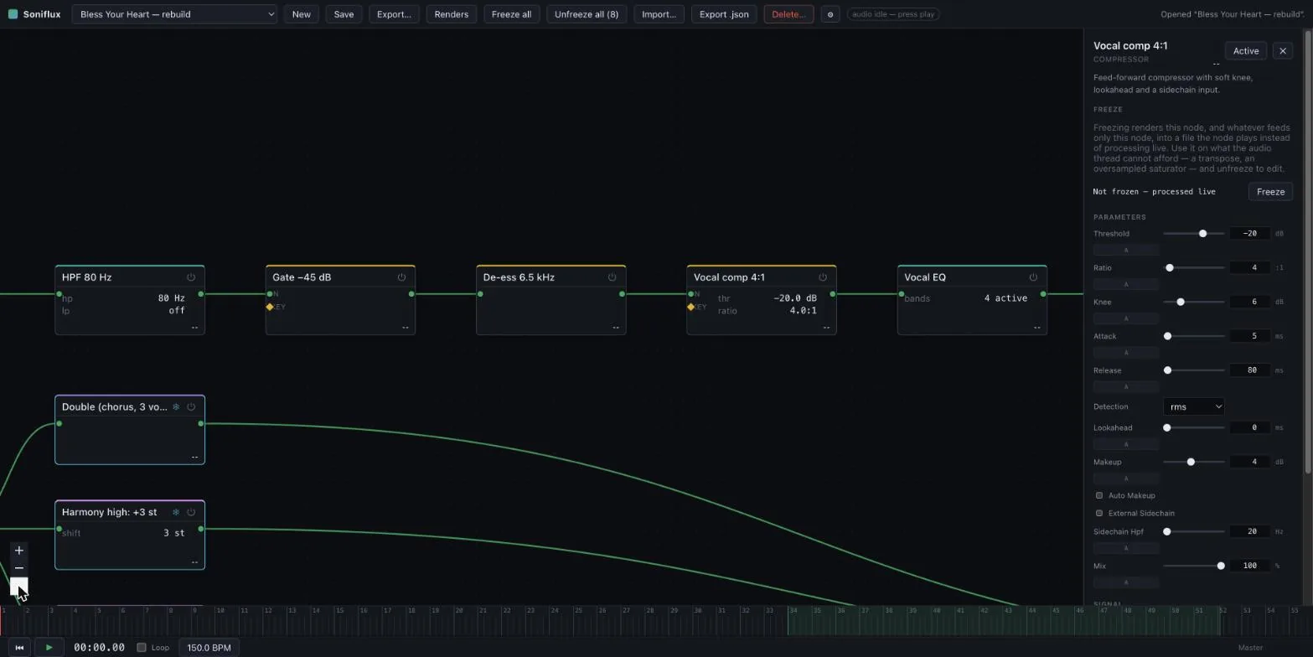Image resolution: width=1313 pixels, height=657 pixels.
Task: Click the Export .json button
Action: coord(724,14)
